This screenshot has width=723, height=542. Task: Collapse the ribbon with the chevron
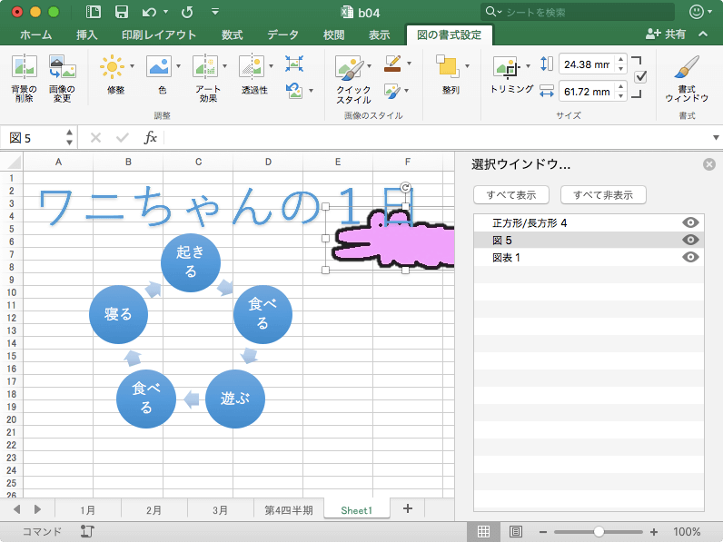[703, 34]
